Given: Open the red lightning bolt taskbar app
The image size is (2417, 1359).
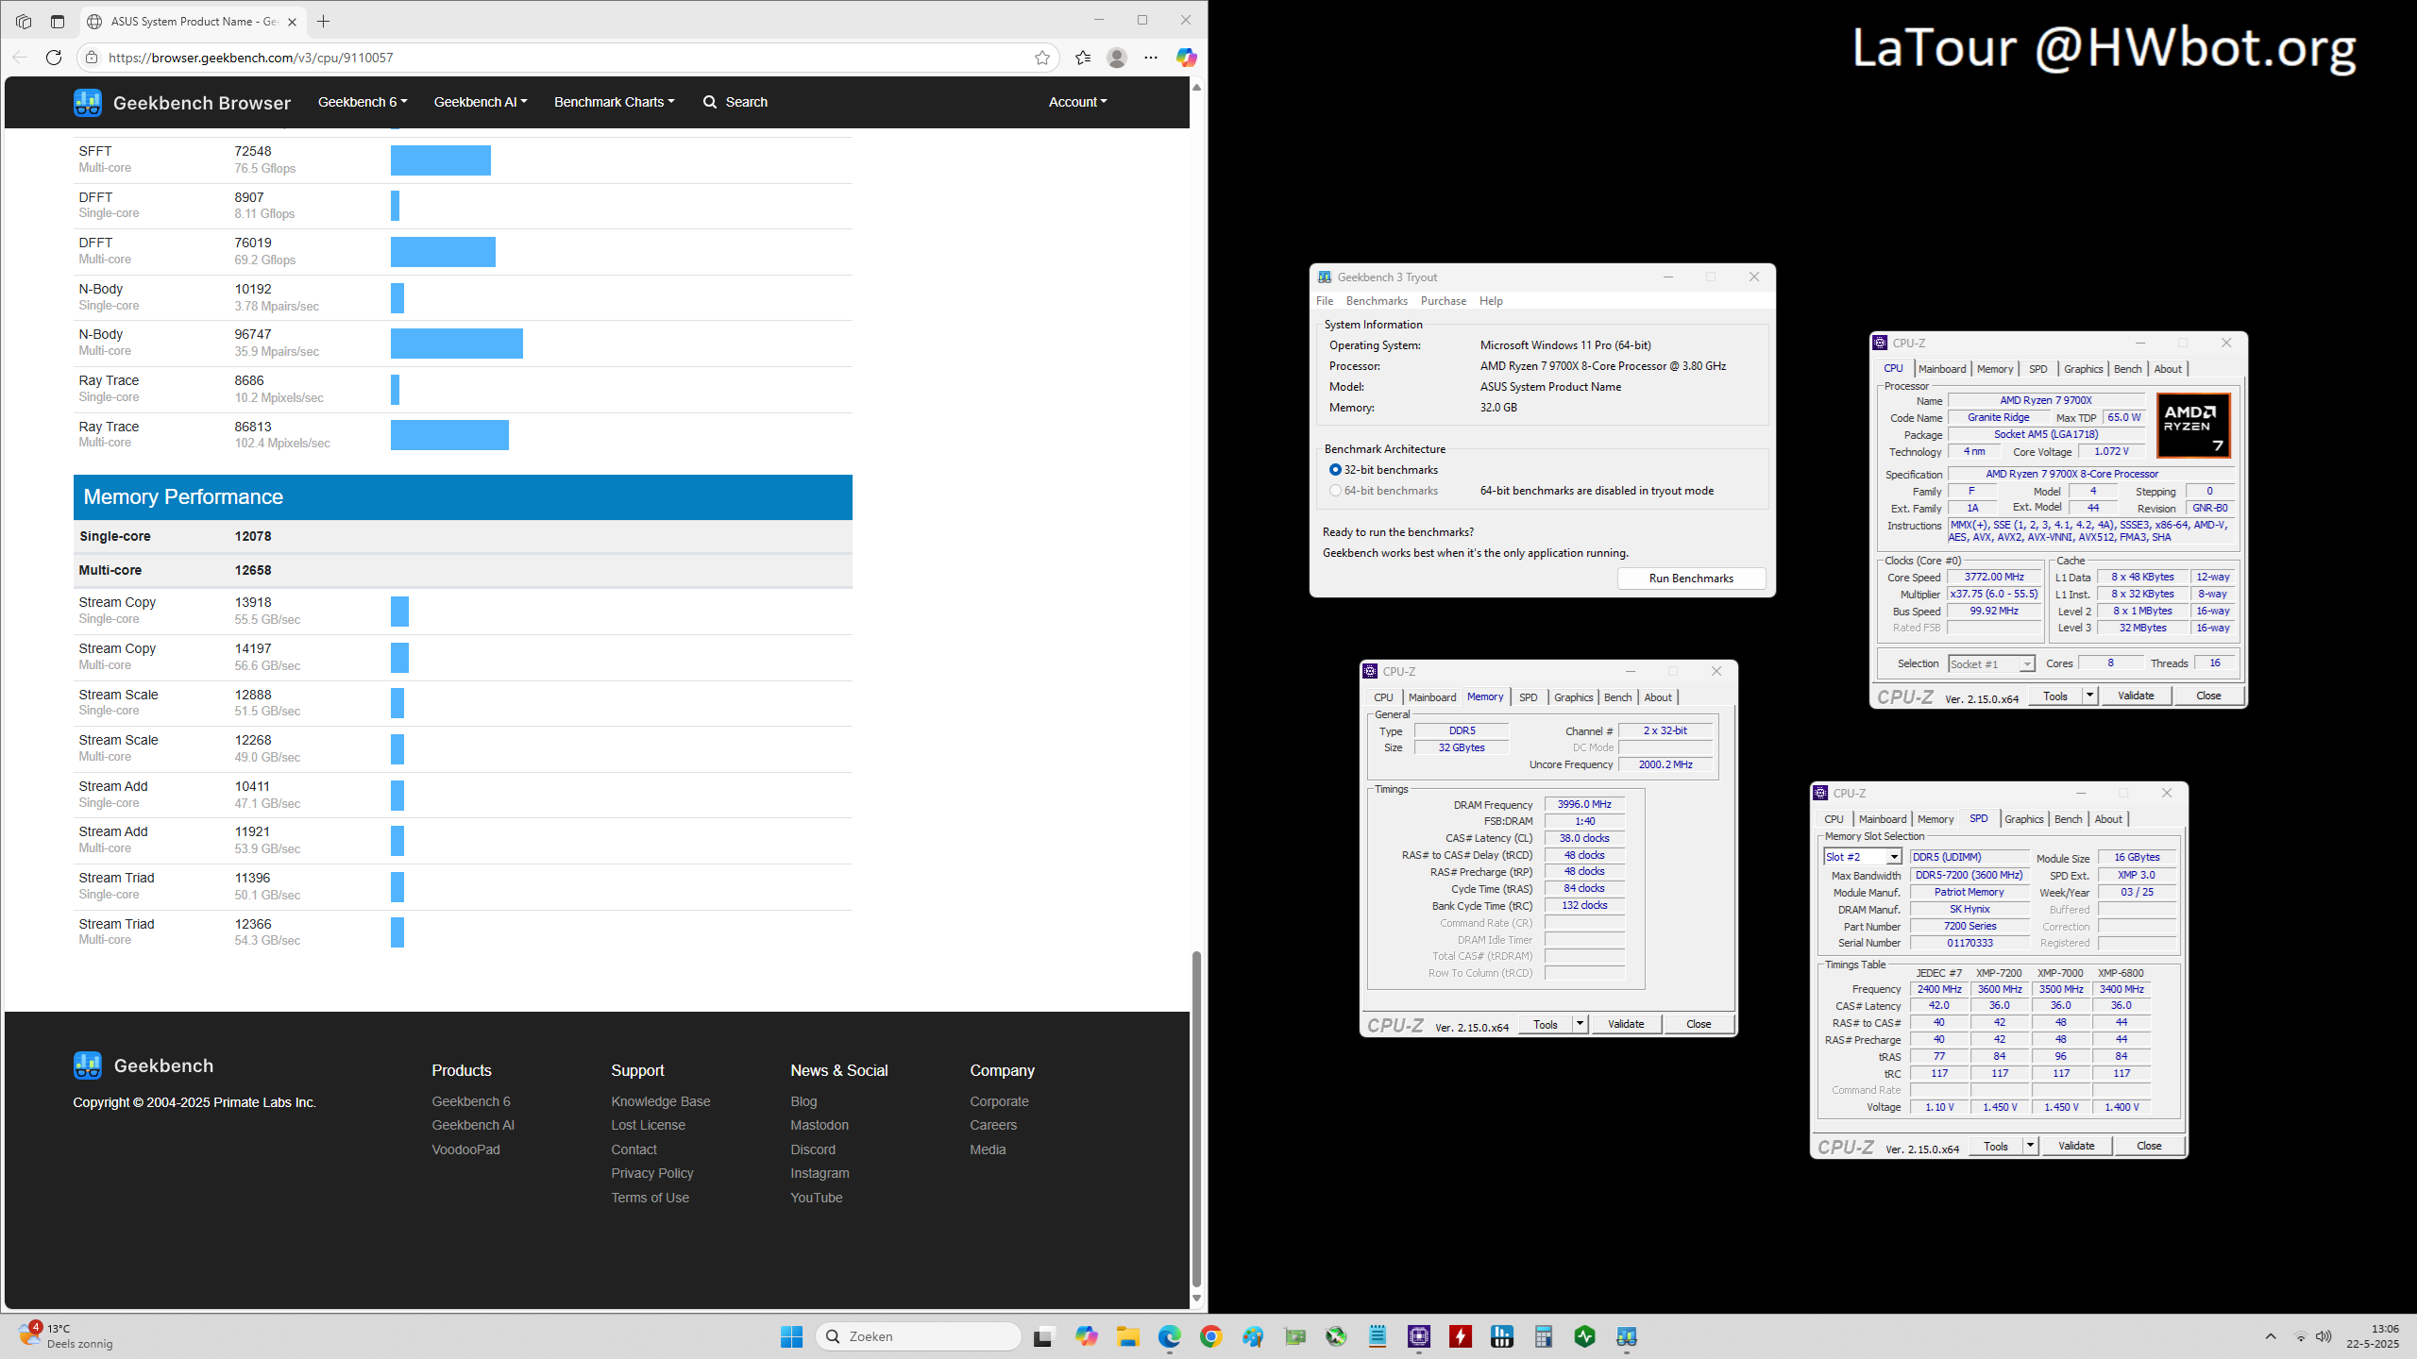Looking at the screenshot, I should tap(1460, 1336).
